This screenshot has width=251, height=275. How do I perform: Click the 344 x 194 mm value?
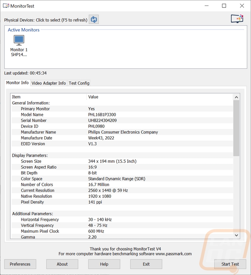[112, 161]
